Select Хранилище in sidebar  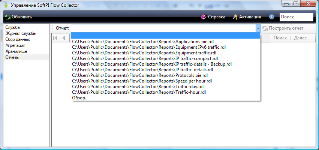(x=27, y=51)
